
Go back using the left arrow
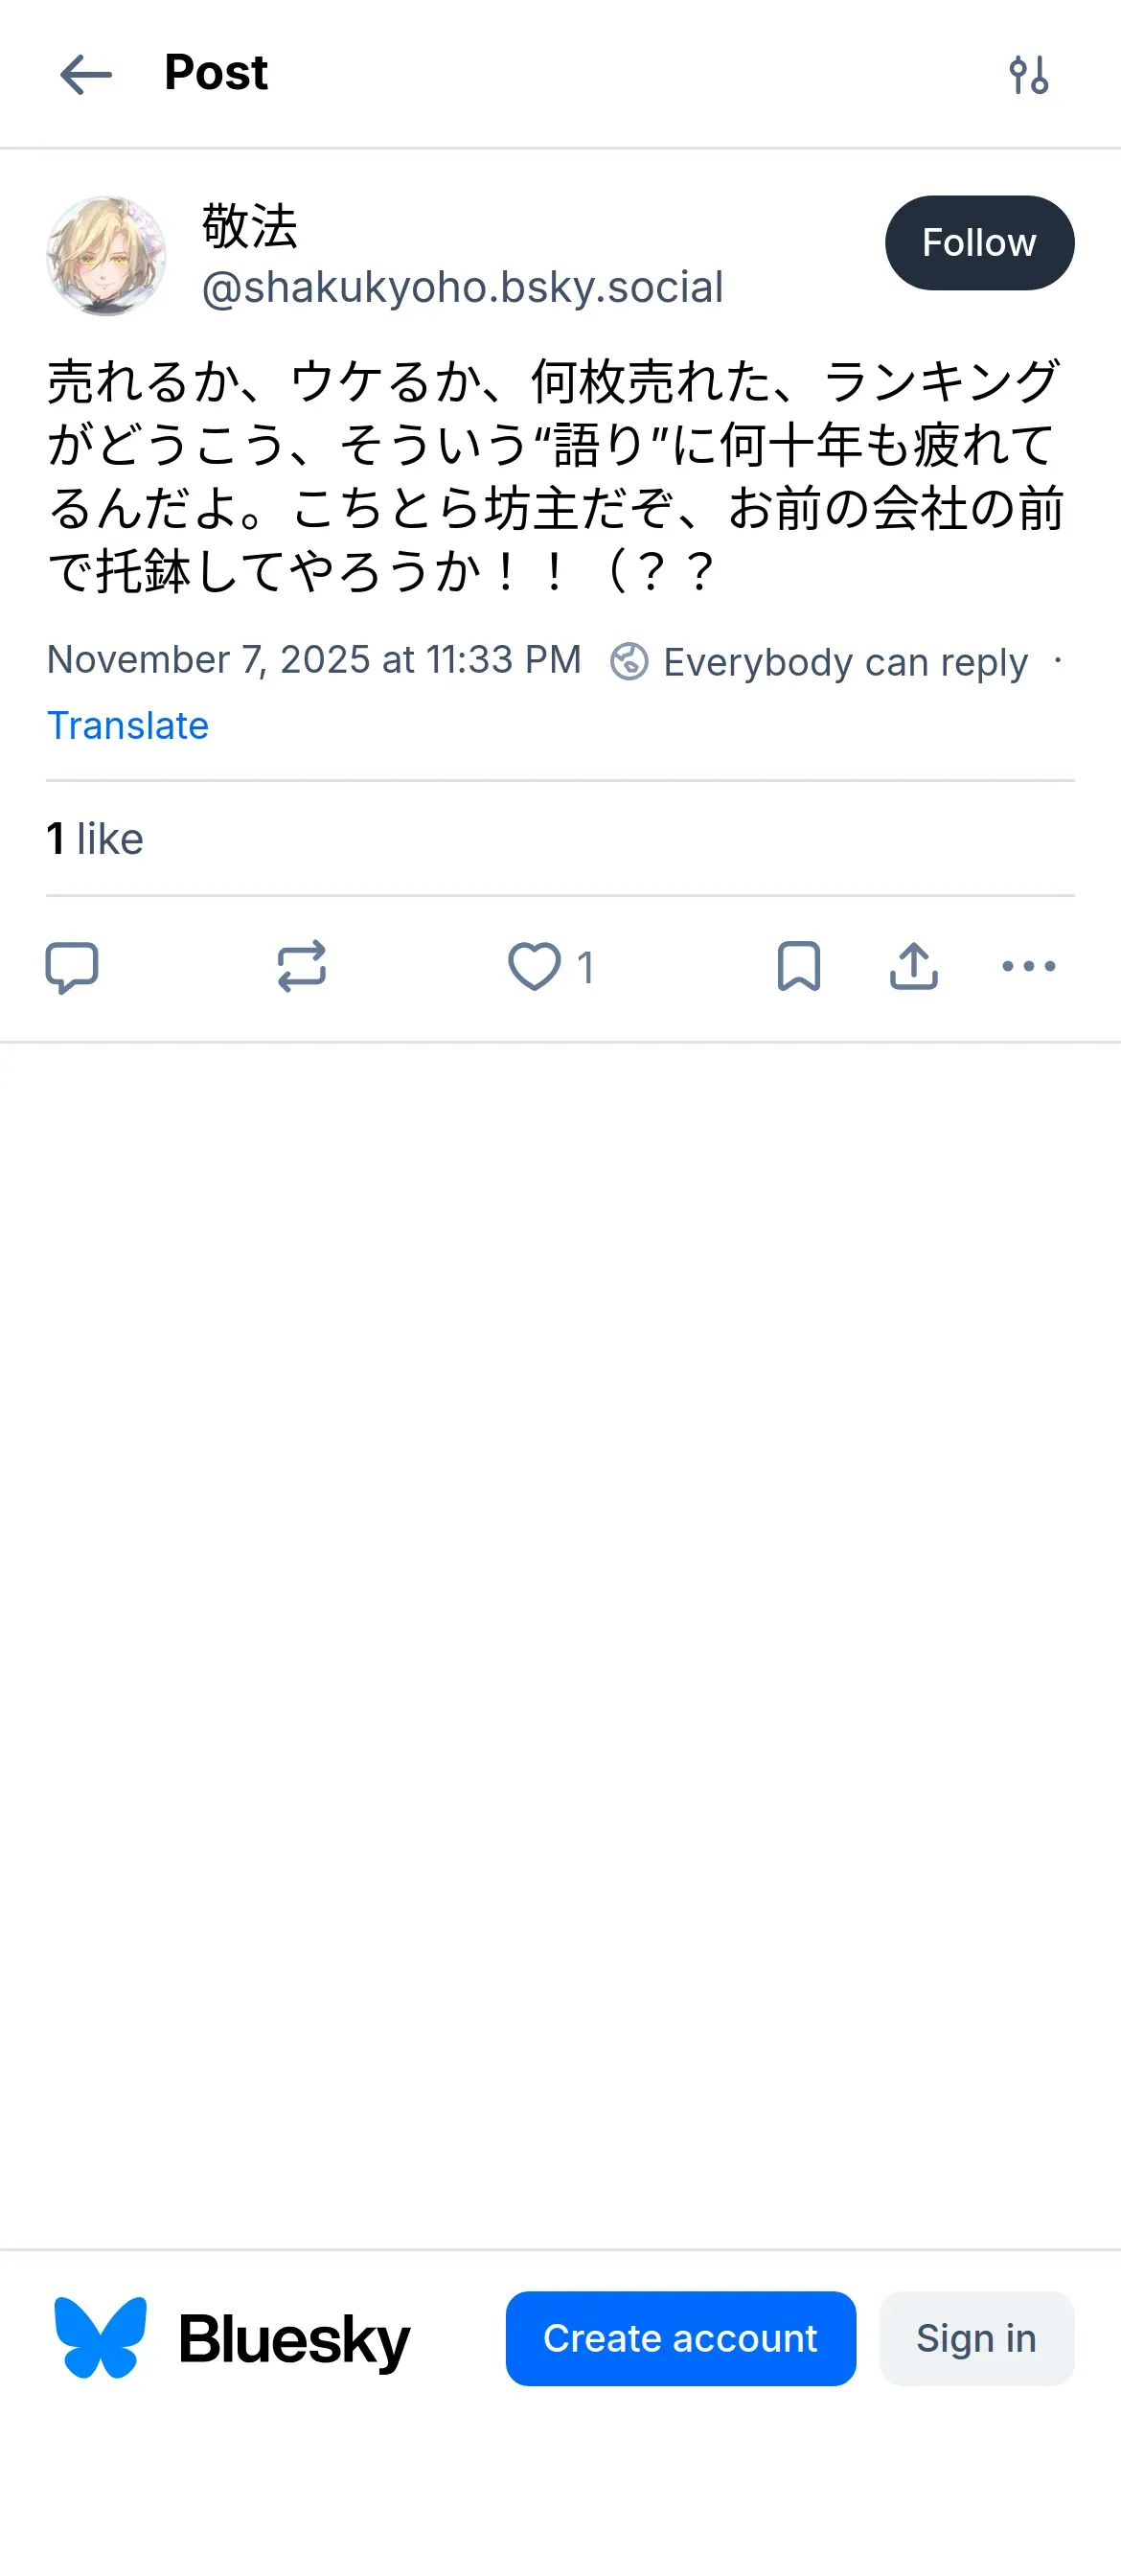click(86, 75)
